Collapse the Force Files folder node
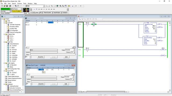172x96 pixels. coord(4,71)
